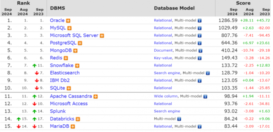Click the orange plus icon next to MariaDB
Image resolution: width=273 pixels, height=132 pixels.
(73, 127)
